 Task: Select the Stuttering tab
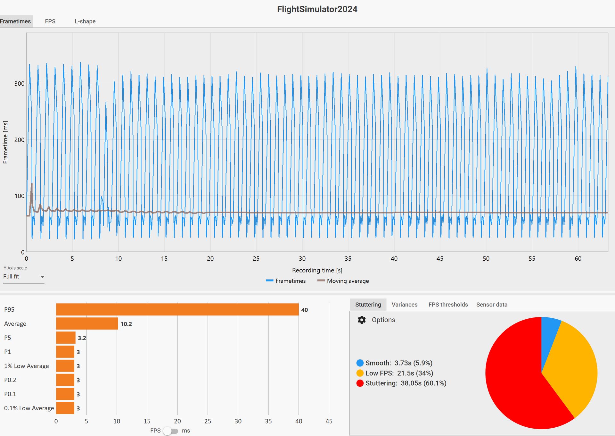coord(368,305)
